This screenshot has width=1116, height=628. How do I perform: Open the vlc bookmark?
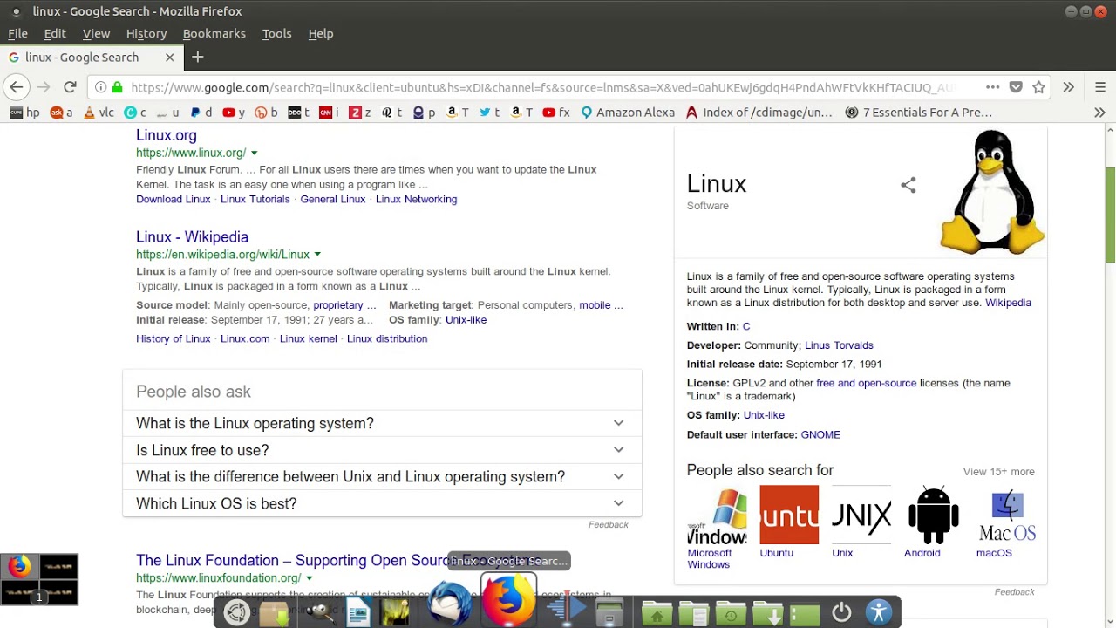[x=99, y=113]
